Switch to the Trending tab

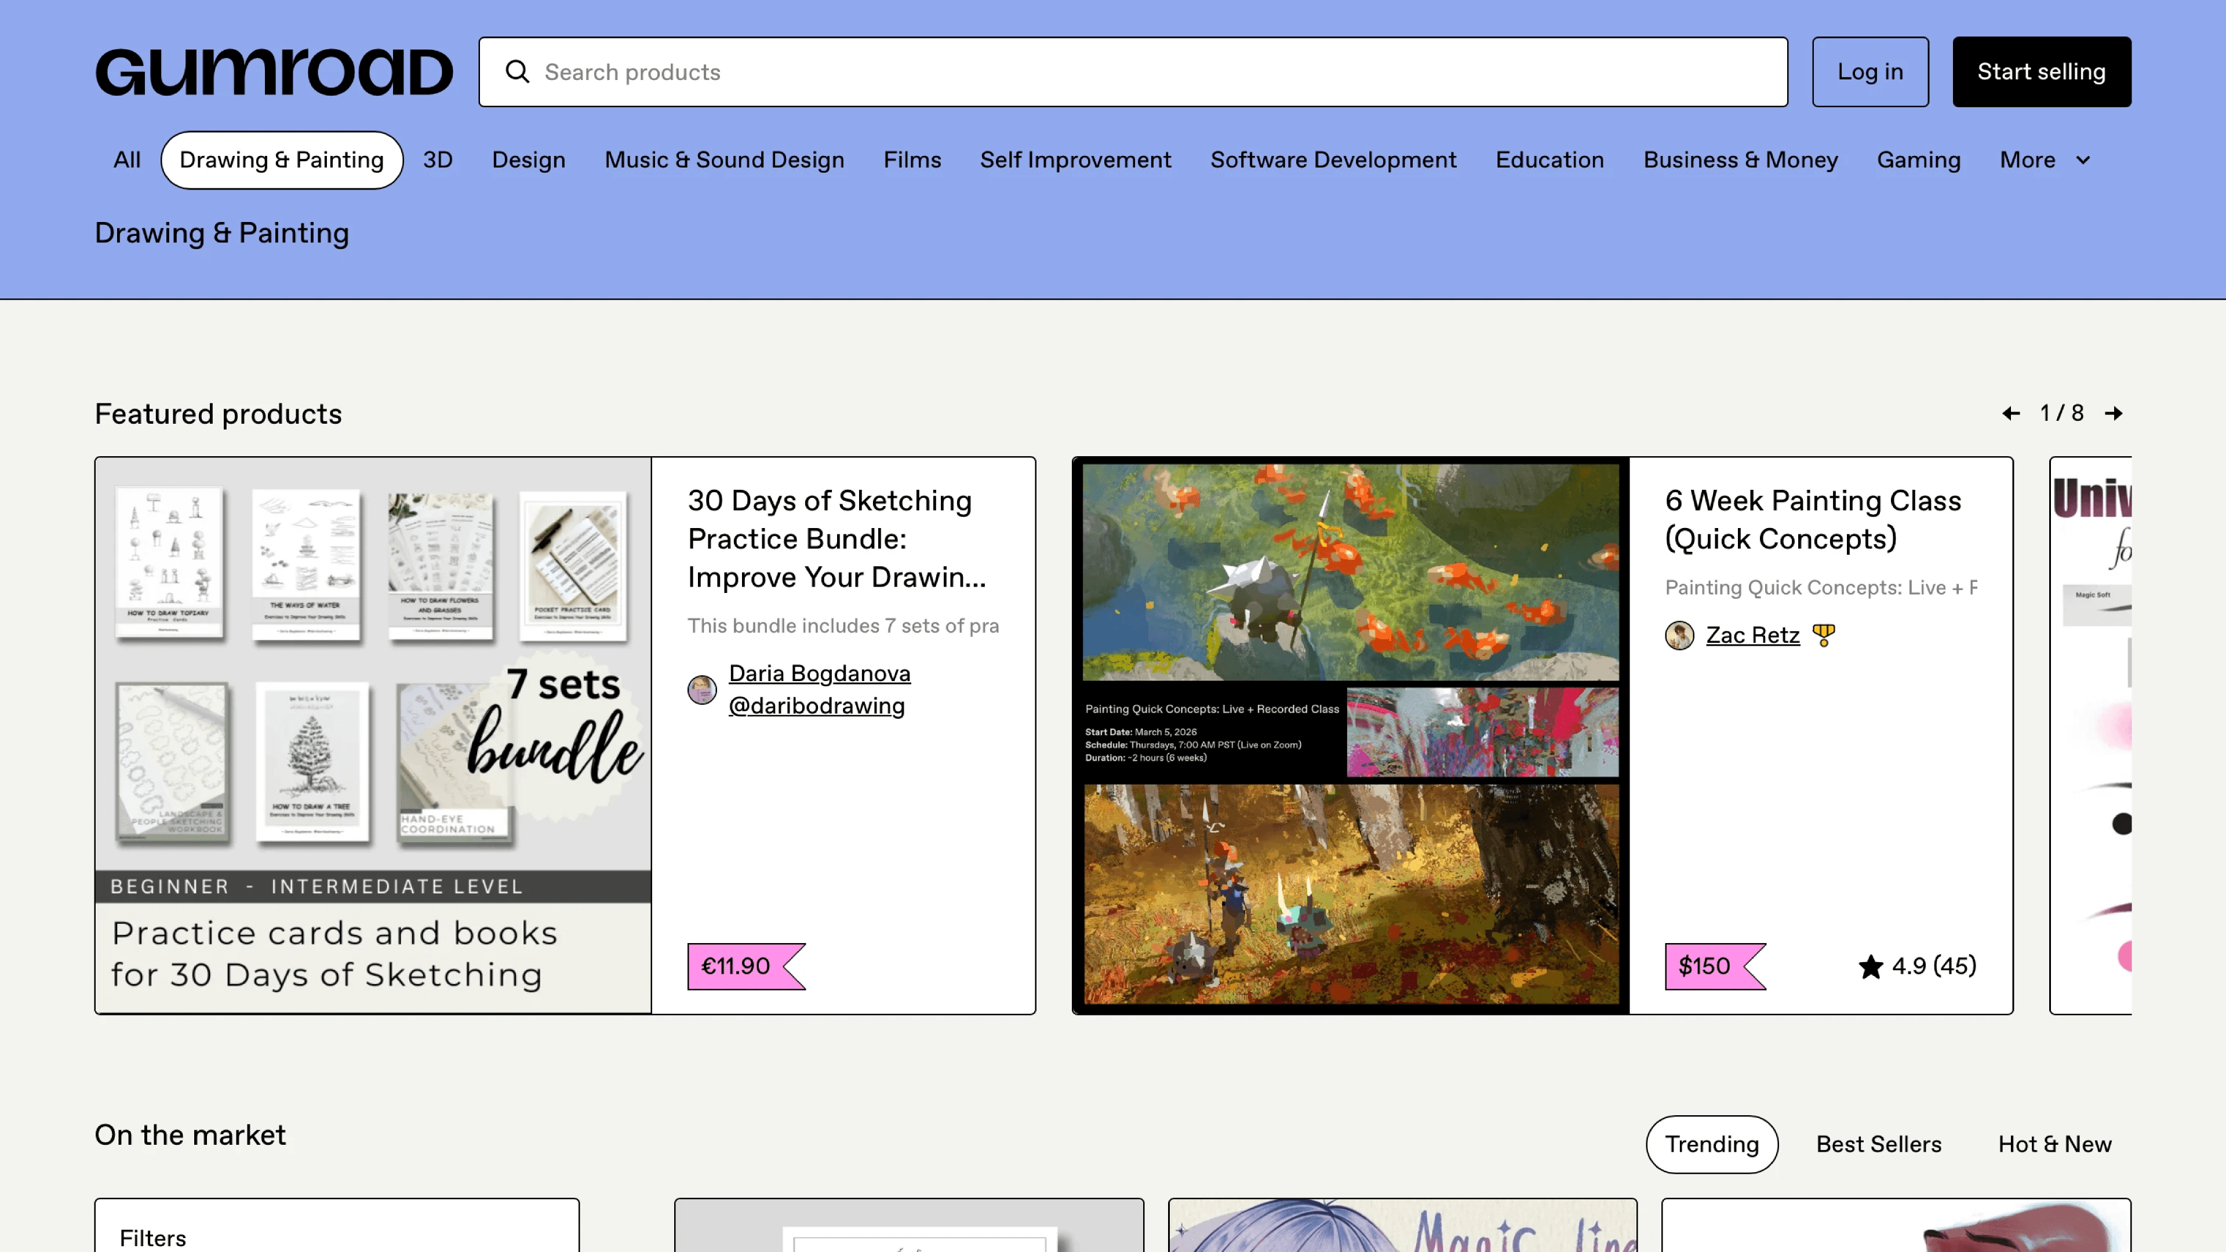[1712, 1144]
